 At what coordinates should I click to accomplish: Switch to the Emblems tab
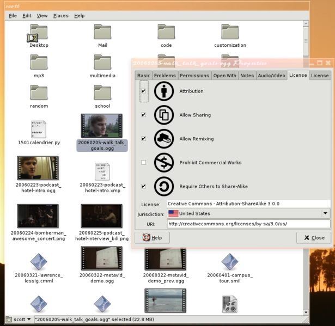165,76
